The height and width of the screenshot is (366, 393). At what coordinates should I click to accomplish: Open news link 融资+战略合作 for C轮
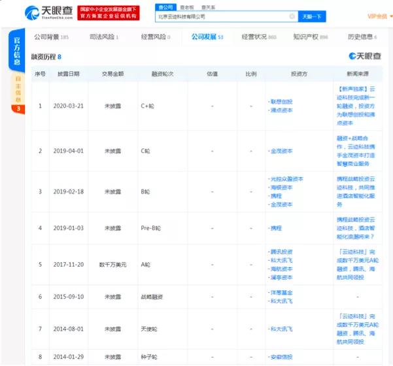356,151
